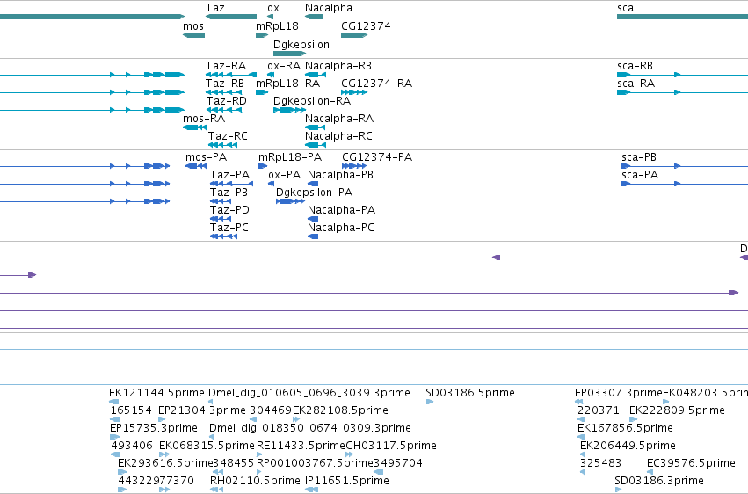The image size is (748, 494).
Task: Select the Nacalpha gene bar
Action: [x=314, y=17]
